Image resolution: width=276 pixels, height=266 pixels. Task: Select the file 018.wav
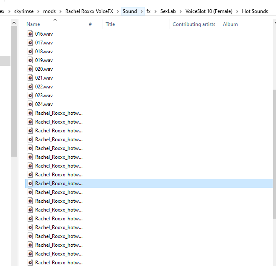click(x=44, y=52)
